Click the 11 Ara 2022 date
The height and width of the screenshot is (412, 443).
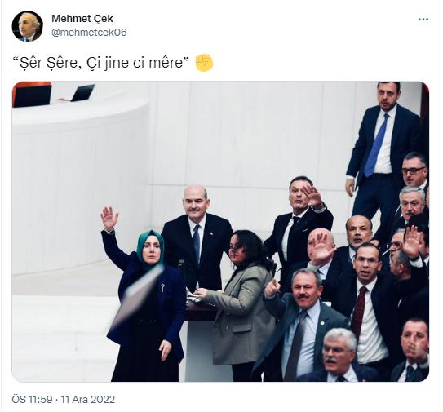pos(88,399)
